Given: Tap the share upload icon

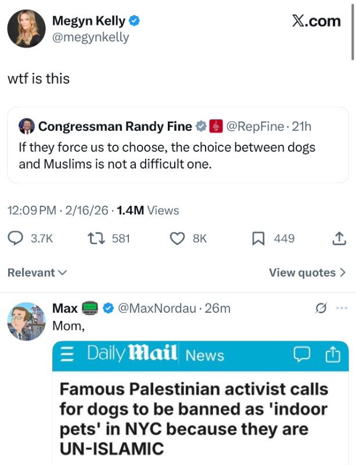Looking at the screenshot, I should [339, 238].
